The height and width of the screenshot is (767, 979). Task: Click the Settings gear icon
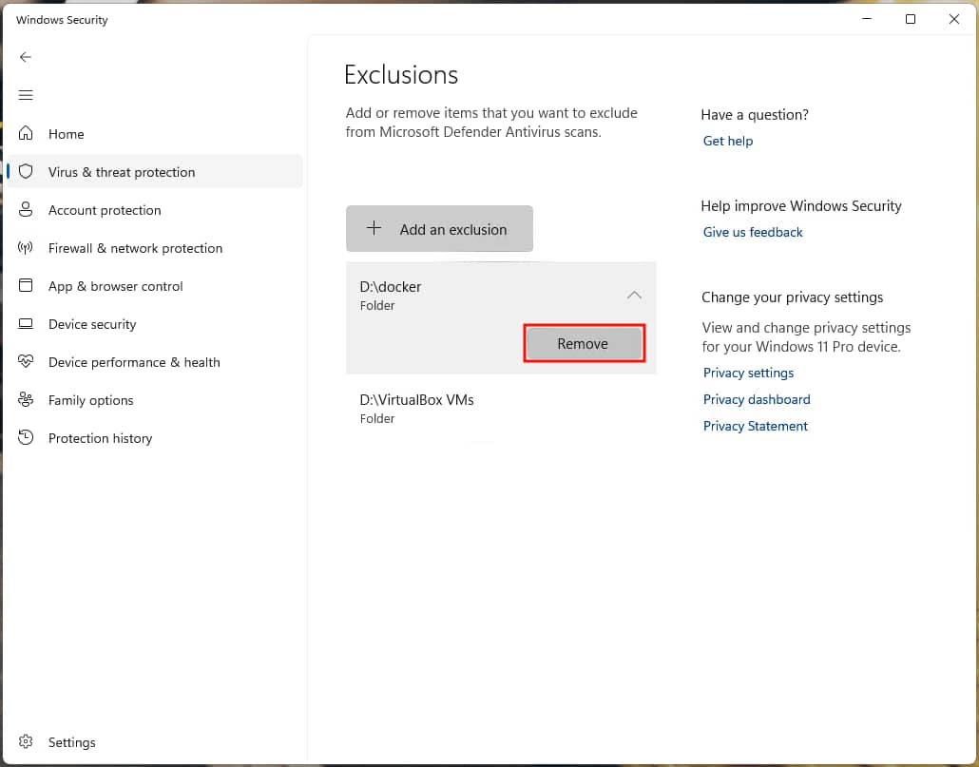26,741
